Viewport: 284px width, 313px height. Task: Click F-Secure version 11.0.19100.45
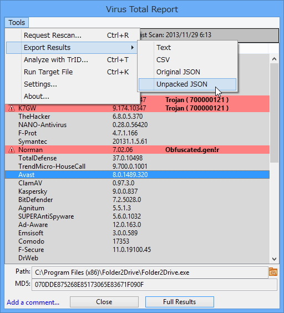(x=131, y=250)
